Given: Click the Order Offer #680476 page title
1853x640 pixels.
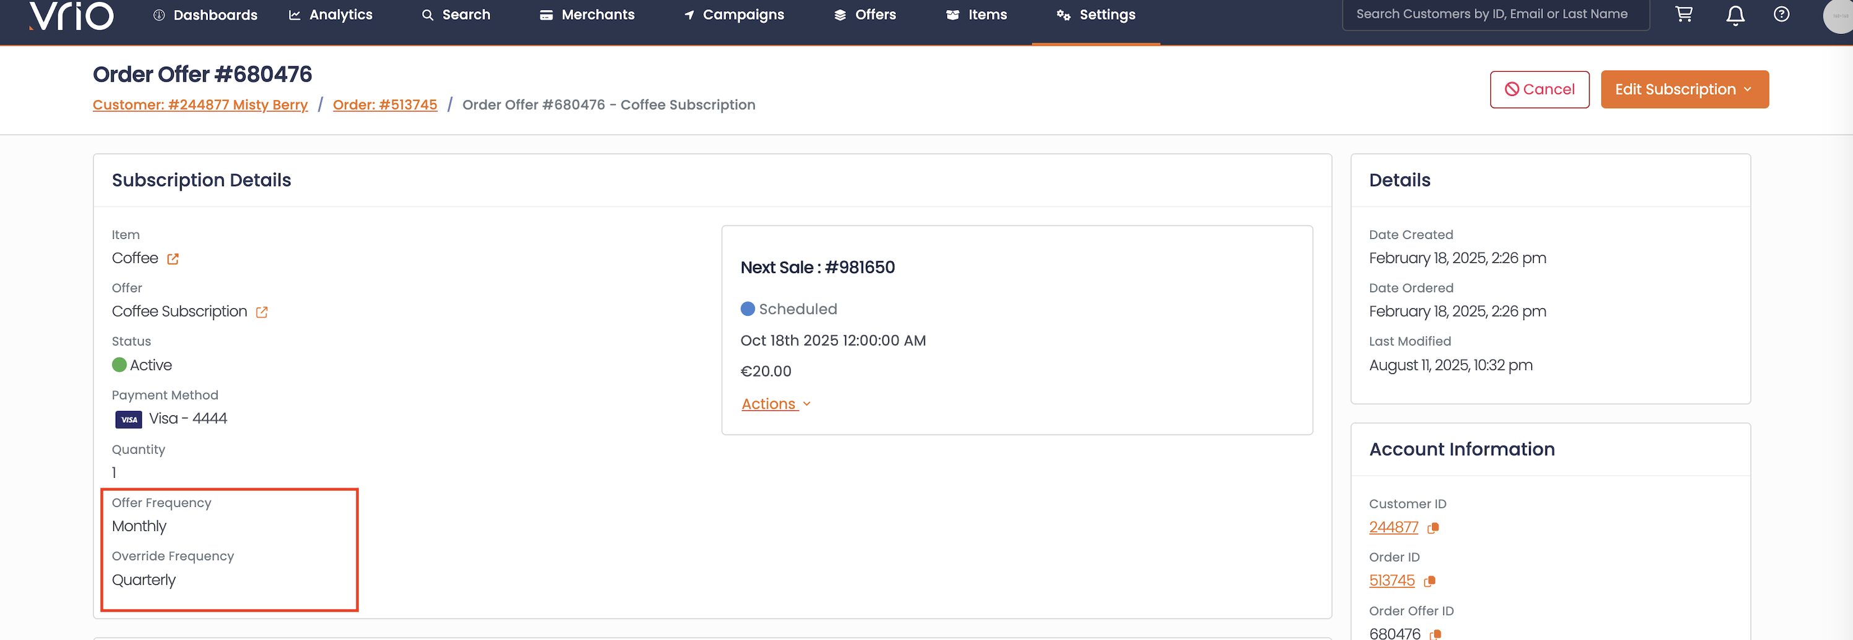Looking at the screenshot, I should click(x=202, y=74).
